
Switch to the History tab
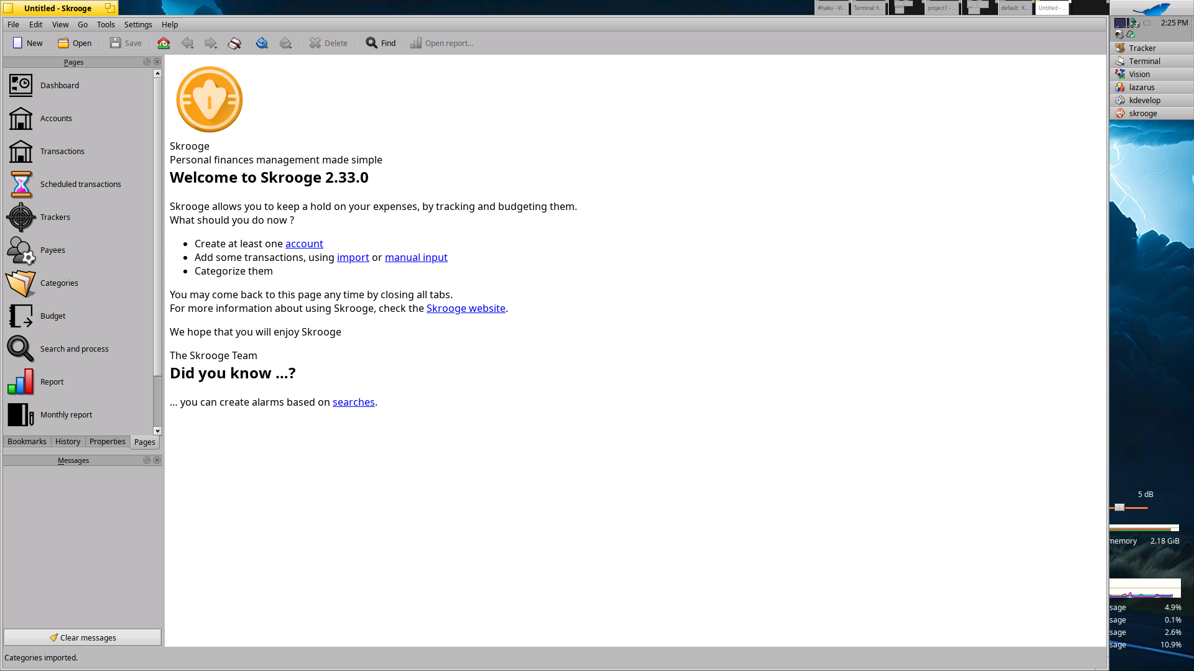pyautogui.click(x=68, y=442)
